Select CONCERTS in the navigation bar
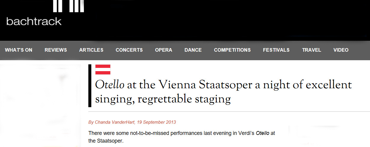Screen dimensions: 370x147 [129, 50]
